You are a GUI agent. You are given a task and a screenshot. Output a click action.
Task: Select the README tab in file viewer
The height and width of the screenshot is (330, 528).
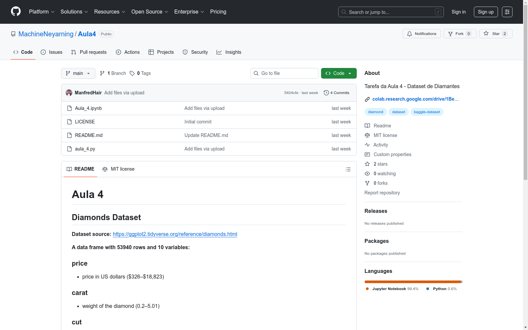(81, 169)
